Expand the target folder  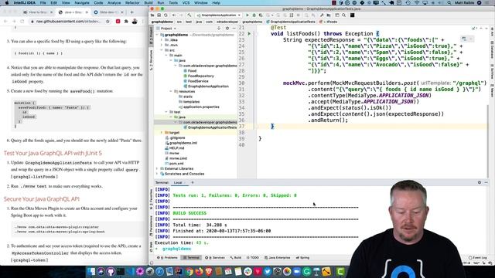pyautogui.click(x=162, y=133)
